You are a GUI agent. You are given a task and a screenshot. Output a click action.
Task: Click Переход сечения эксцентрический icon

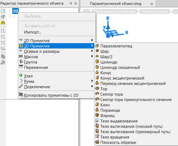tap(97, 83)
